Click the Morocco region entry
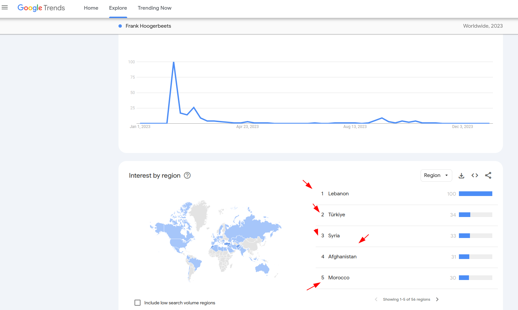Screen dimensions: 518x310 pos(338,278)
